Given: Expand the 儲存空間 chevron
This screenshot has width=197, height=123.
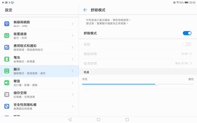Looking at the screenshot, I should click(x=73, y=95).
